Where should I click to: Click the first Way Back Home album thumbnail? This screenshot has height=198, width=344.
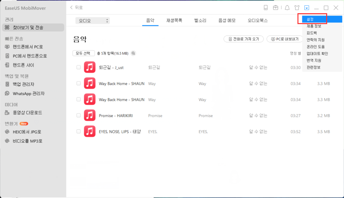coord(89,83)
